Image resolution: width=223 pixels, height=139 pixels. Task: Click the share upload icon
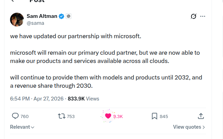coord(201,116)
